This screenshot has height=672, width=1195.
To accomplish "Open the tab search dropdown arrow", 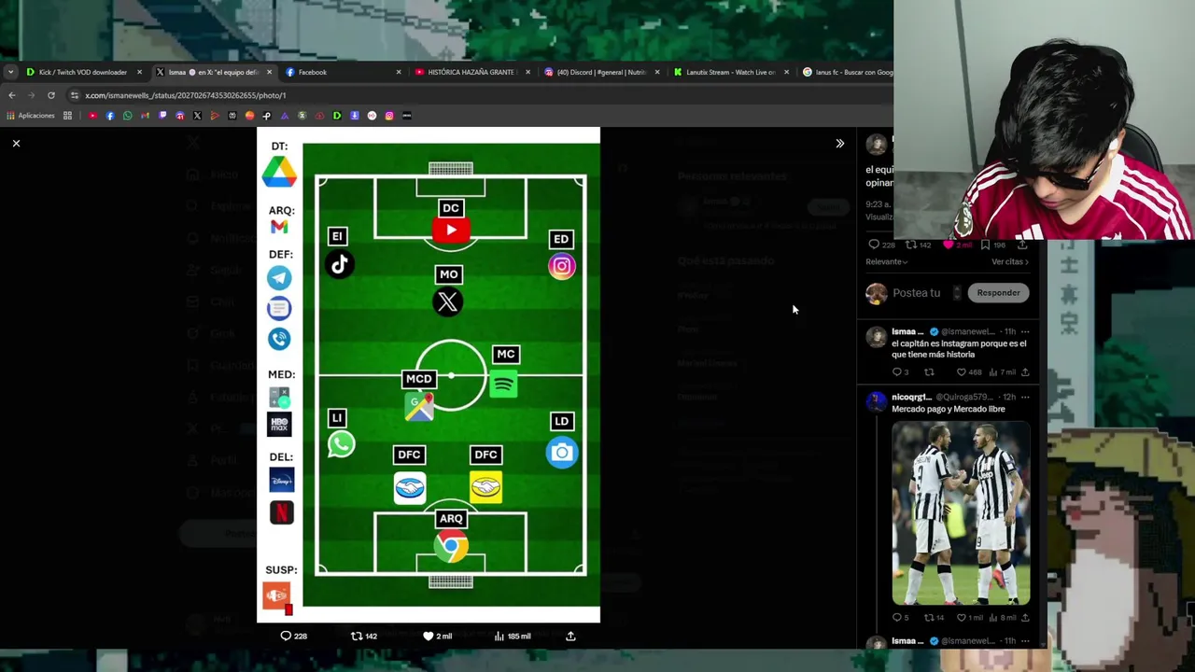I will point(10,72).
